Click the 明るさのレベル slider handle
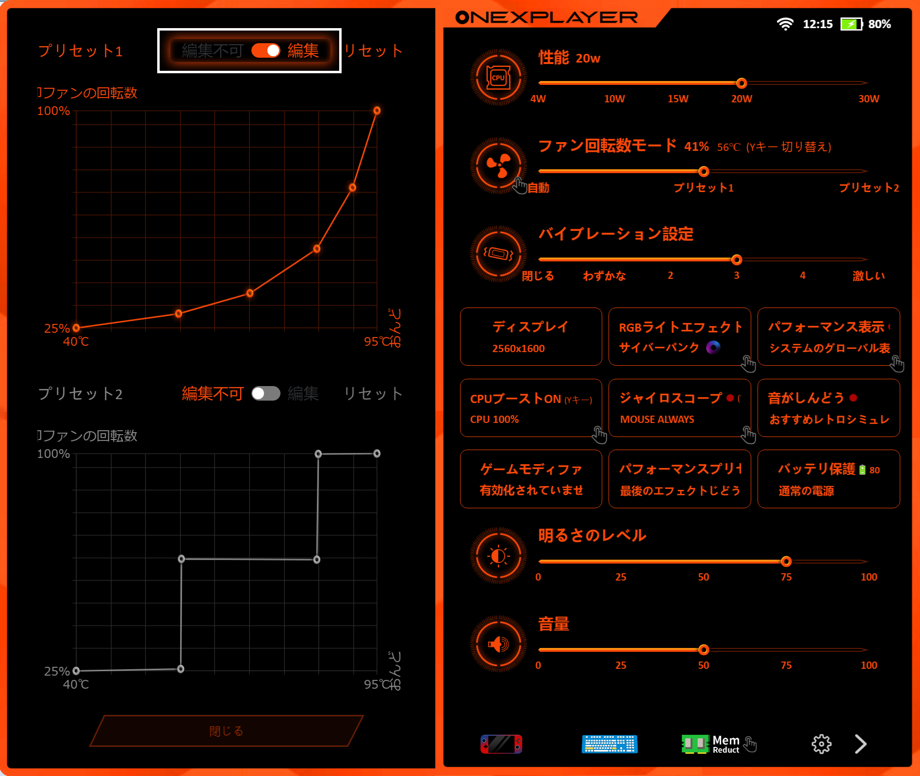 (786, 562)
